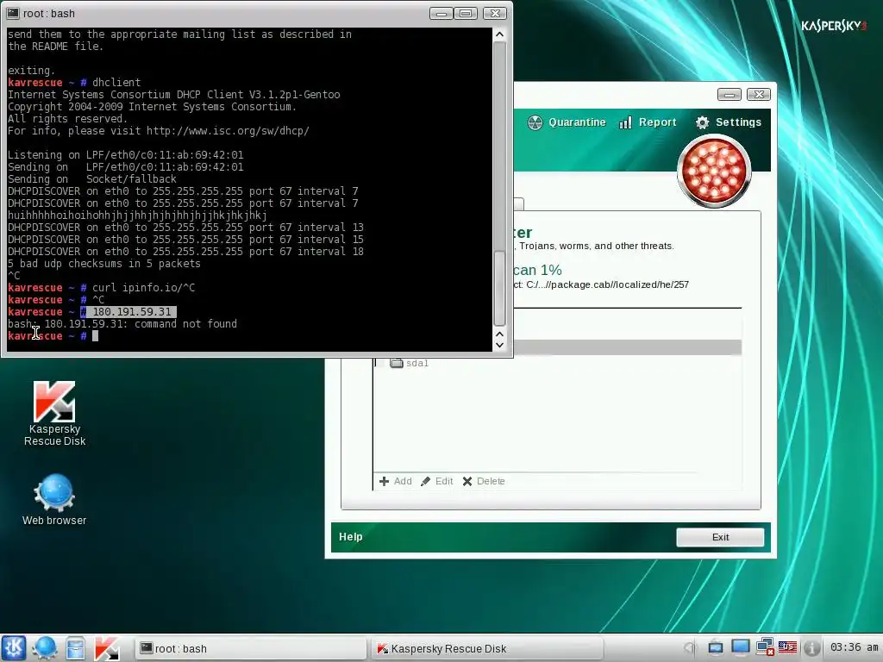Minimize the root : bash terminal window
This screenshot has width=883, height=662.
point(441,13)
